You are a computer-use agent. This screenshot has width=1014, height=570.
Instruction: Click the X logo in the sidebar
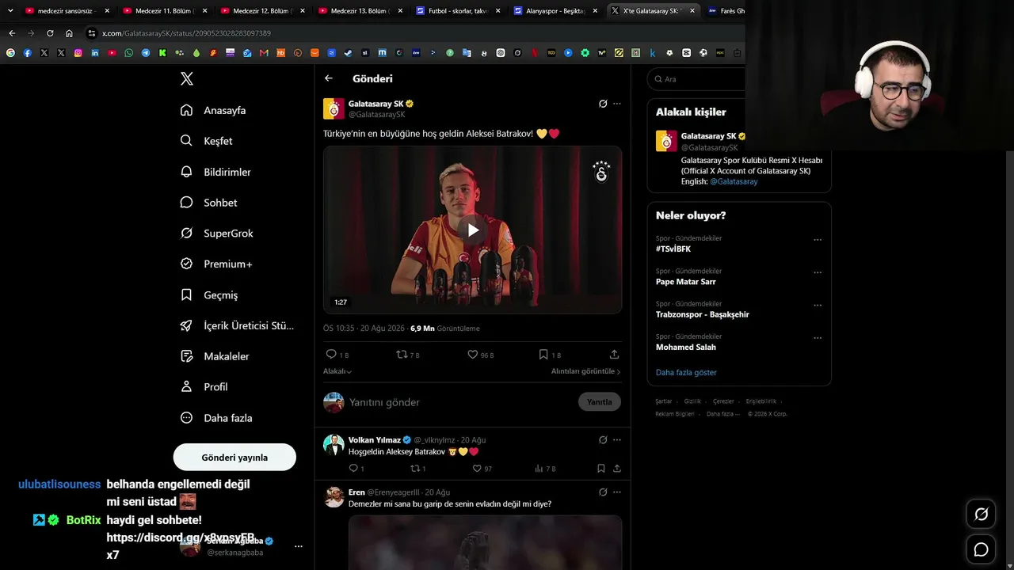point(187,78)
